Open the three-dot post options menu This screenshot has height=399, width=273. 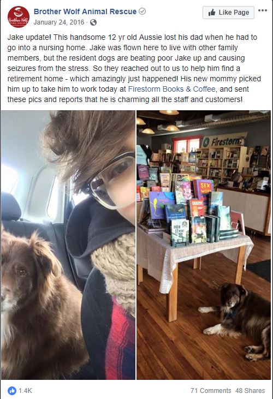click(x=262, y=10)
